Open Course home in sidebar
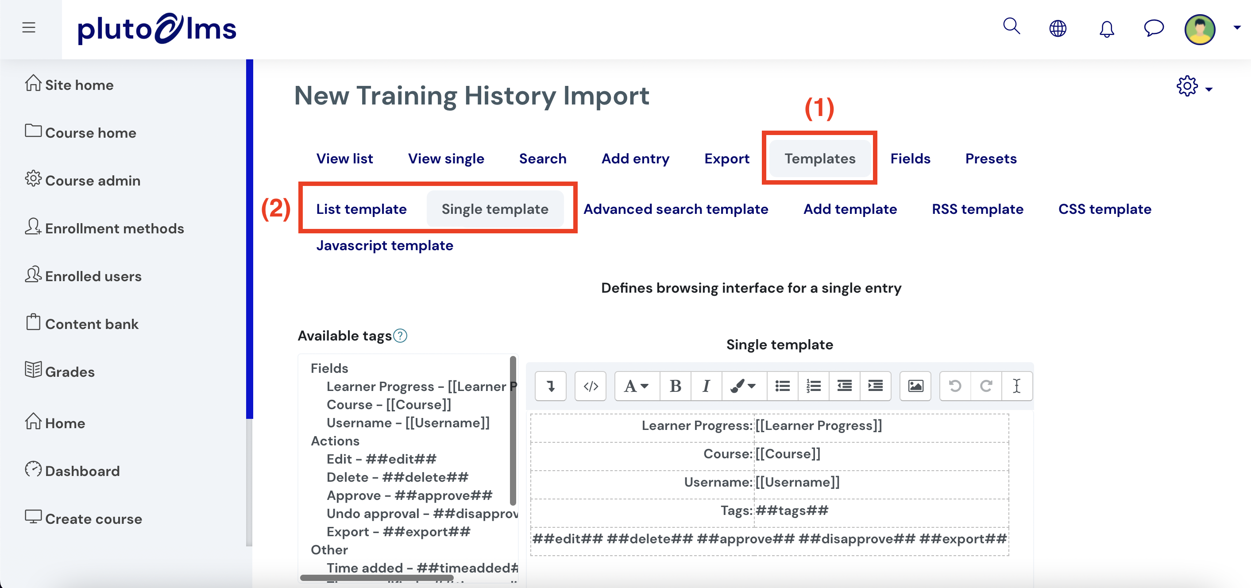This screenshot has width=1251, height=588. point(81,132)
